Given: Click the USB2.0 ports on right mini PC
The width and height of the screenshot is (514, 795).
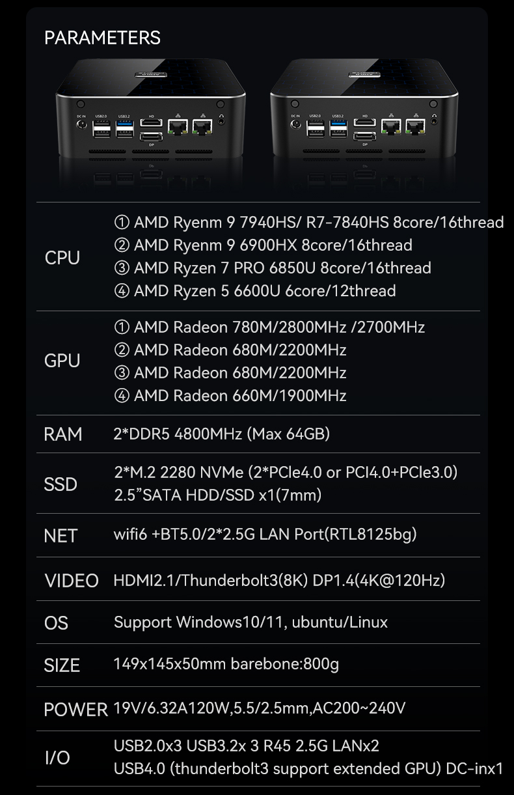Looking at the screenshot, I should 316,128.
